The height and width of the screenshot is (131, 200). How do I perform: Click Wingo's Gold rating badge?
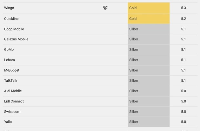[x=149, y=8]
